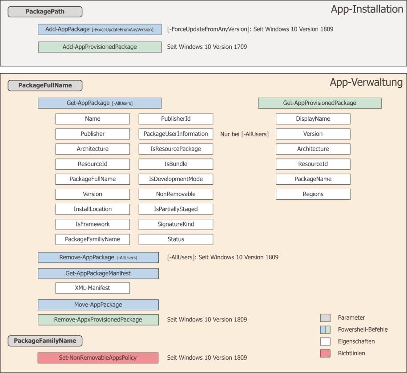Click the gray Parameter legend swatch

[x=325, y=318]
